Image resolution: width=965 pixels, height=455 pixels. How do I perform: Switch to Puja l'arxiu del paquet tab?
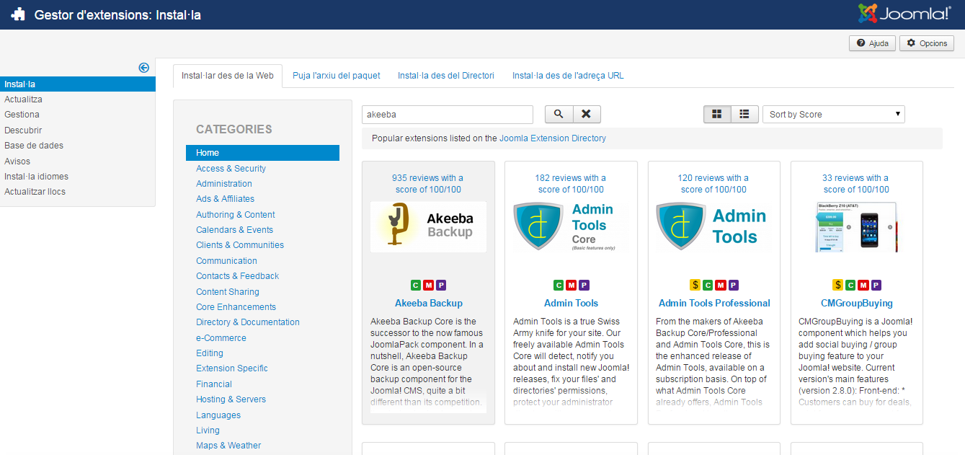coord(336,76)
